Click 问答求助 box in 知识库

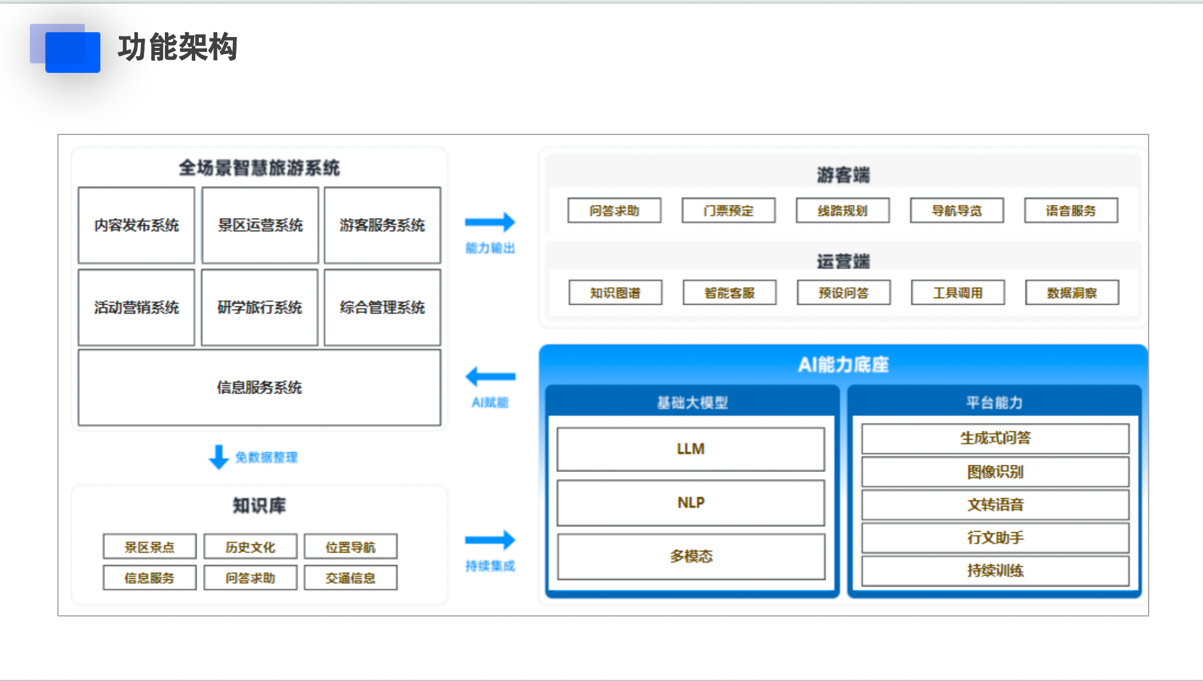(x=250, y=578)
